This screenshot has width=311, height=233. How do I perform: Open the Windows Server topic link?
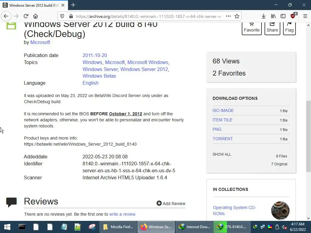[100, 69]
